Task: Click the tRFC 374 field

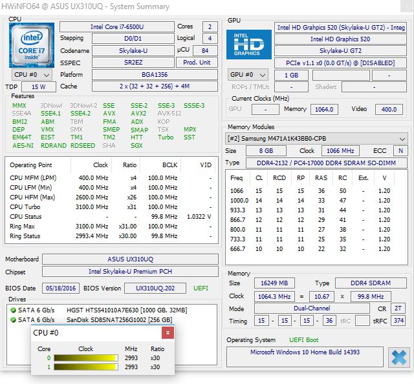Action: click(398, 321)
